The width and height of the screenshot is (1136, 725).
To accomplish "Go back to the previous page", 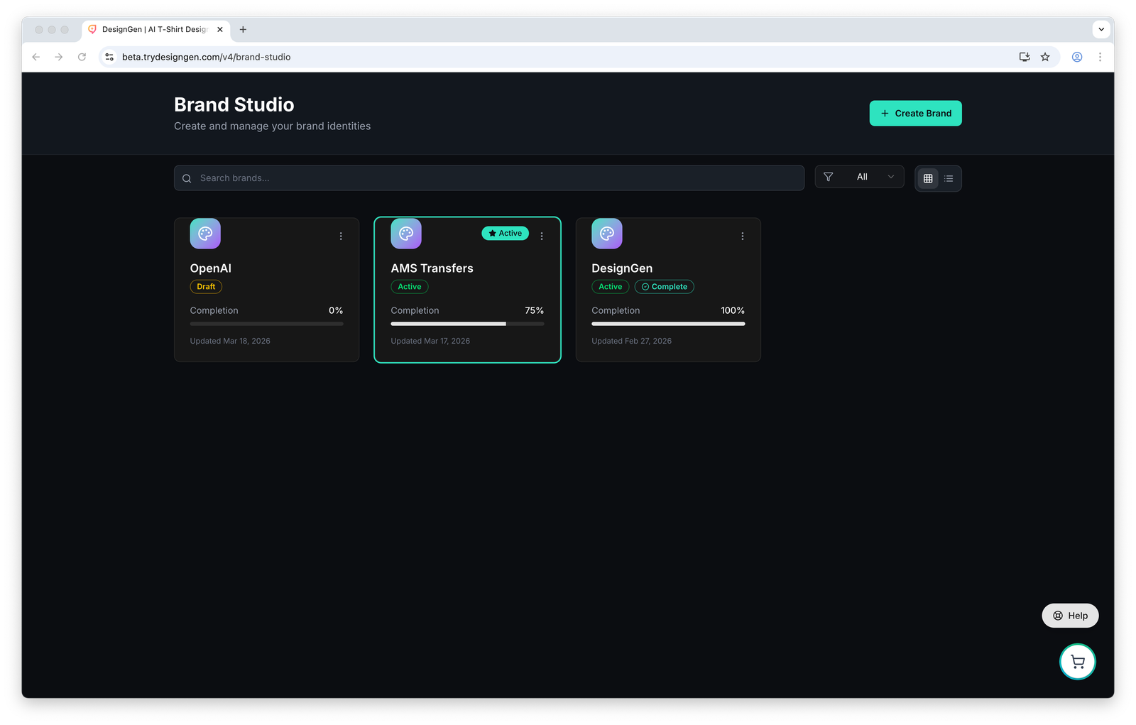I will (36, 57).
